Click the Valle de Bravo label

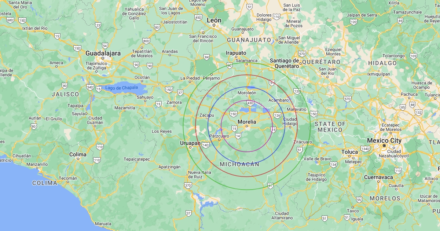tap(317, 158)
